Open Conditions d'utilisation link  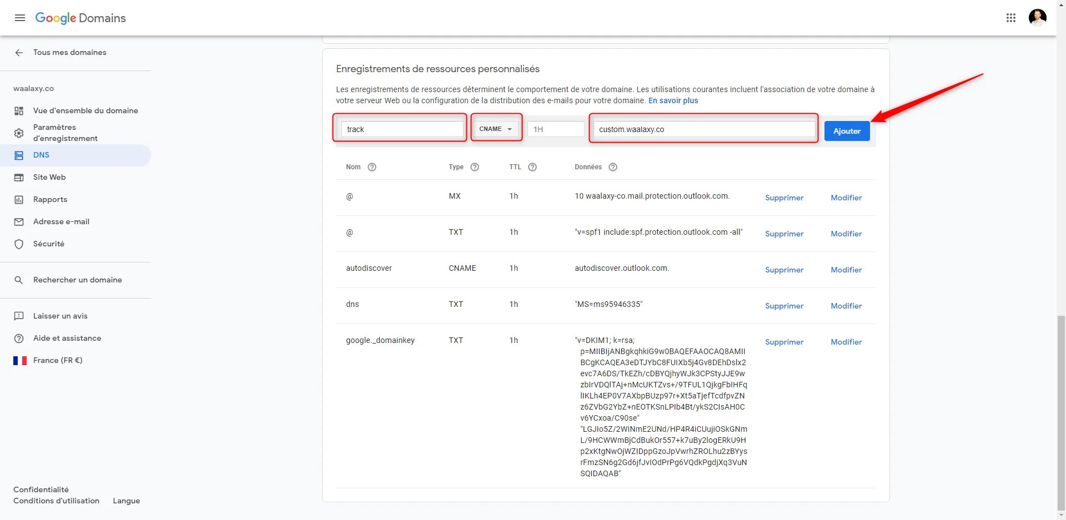(56, 501)
